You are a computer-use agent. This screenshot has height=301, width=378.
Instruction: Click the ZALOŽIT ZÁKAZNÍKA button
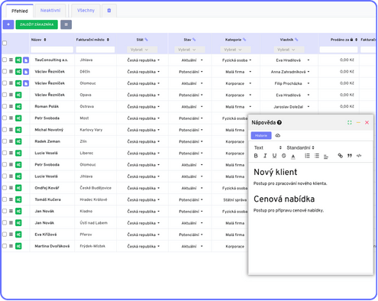pos(37,24)
